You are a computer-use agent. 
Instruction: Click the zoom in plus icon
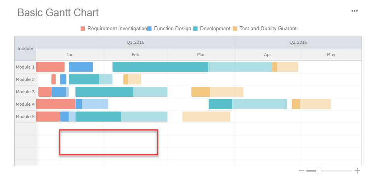tap(357, 171)
